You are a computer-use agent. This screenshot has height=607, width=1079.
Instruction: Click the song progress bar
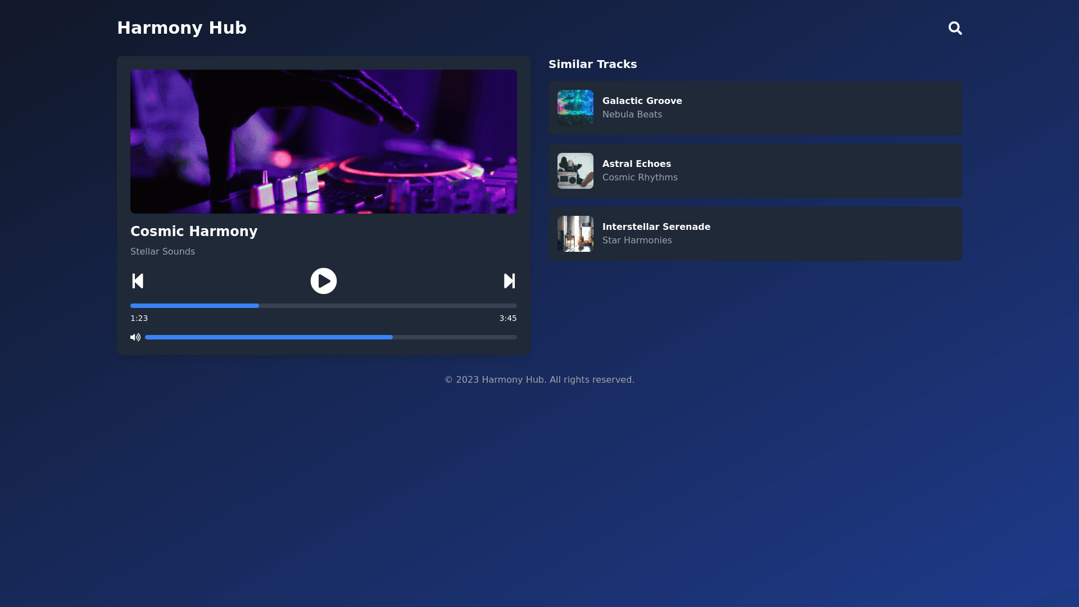pyautogui.click(x=323, y=306)
